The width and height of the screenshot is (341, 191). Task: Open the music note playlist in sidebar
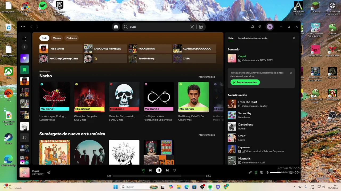tap(25, 138)
